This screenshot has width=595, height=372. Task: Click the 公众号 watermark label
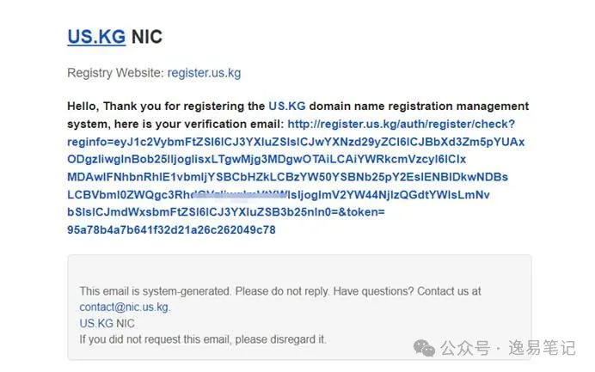click(465, 348)
